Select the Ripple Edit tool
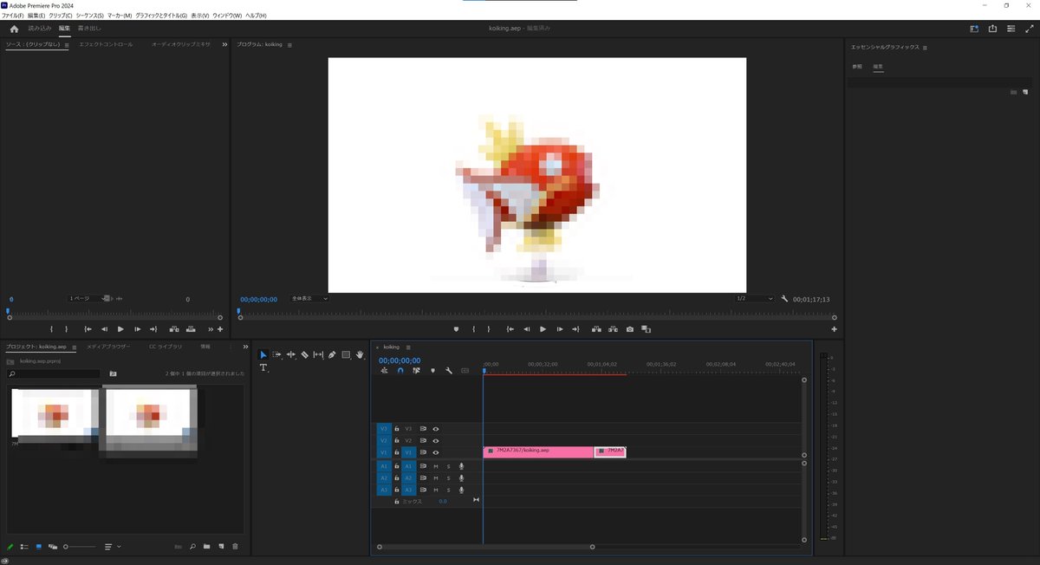This screenshot has width=1040, height=565. pos(291,354)
